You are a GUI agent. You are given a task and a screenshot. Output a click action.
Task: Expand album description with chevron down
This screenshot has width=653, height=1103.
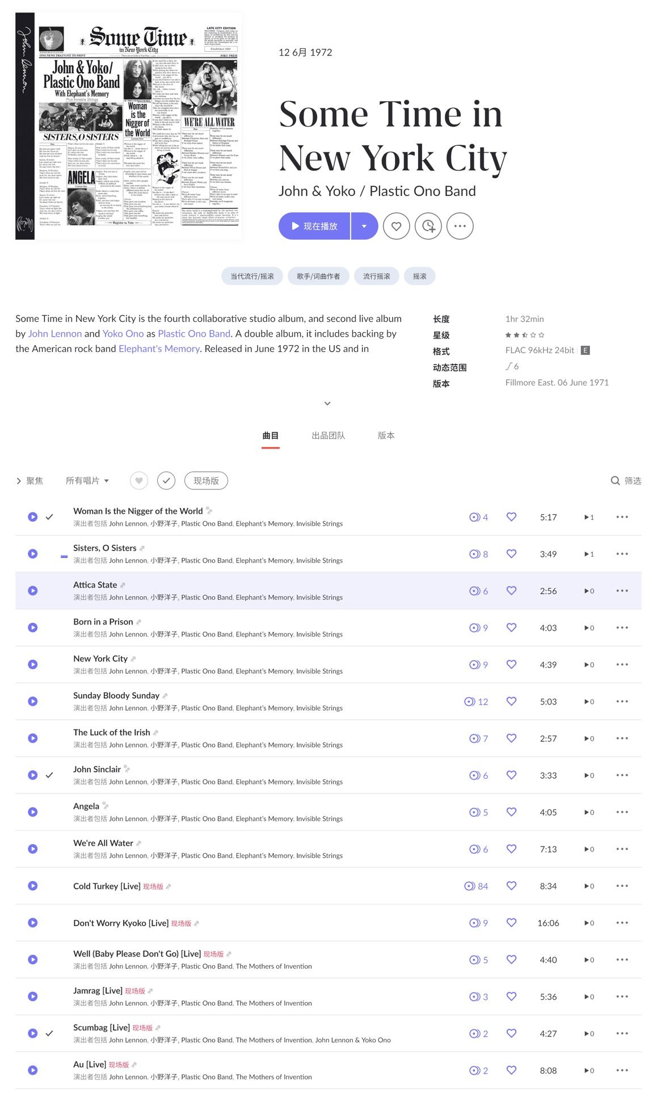click(327, 403)
